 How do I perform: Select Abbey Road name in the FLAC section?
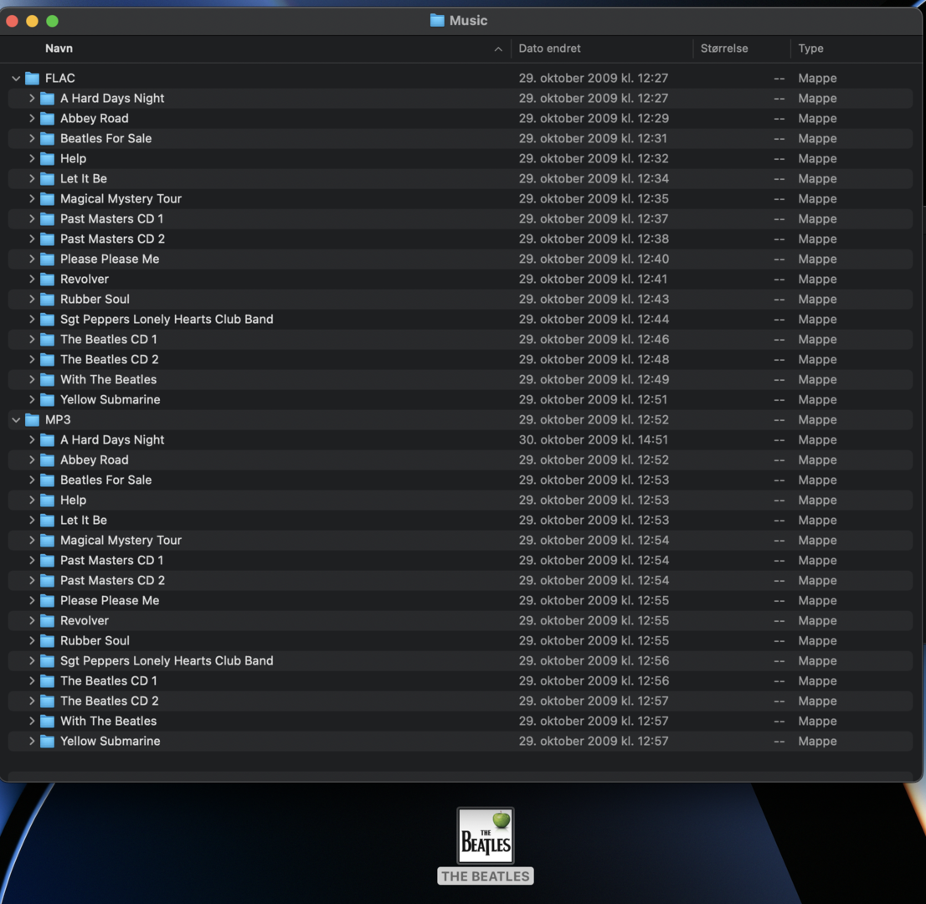coord(95,118)
